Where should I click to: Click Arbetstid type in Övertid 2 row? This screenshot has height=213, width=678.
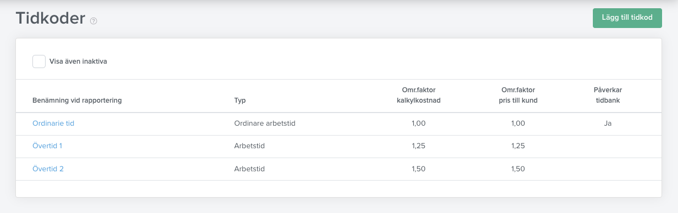coord(249,169)
